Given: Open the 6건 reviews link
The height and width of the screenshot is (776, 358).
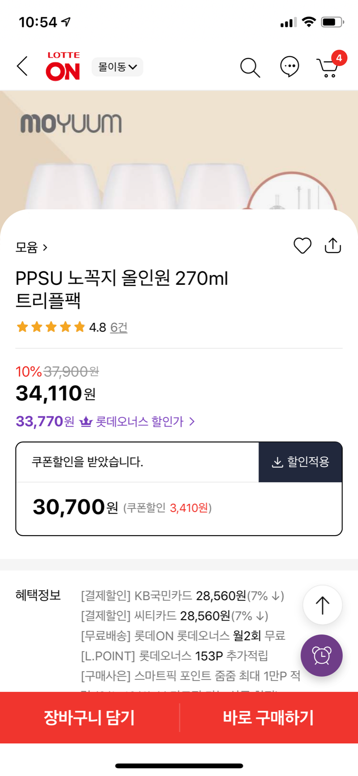Looking at the screenshot, I should pos(119,327).
